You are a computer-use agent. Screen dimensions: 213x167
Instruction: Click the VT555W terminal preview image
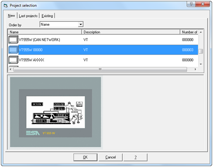(x=55, y=112)
